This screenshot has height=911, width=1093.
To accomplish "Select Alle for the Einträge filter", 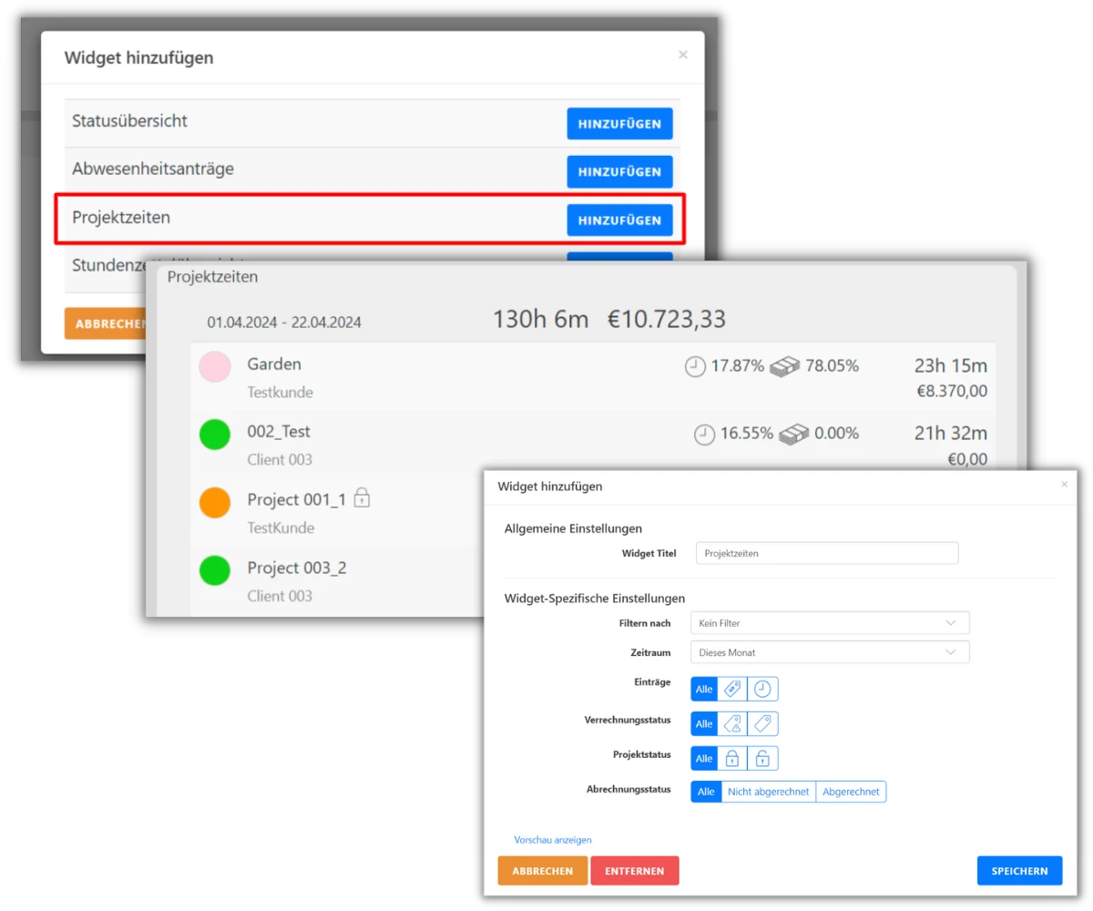I will click(x=703, y=689).
